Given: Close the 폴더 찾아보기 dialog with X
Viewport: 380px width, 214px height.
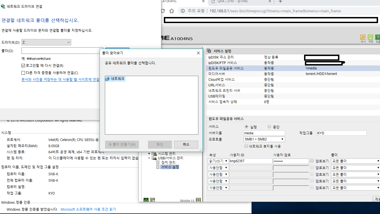Looking at the screenshot, I should pyautogui.click(x=198, y=53).
